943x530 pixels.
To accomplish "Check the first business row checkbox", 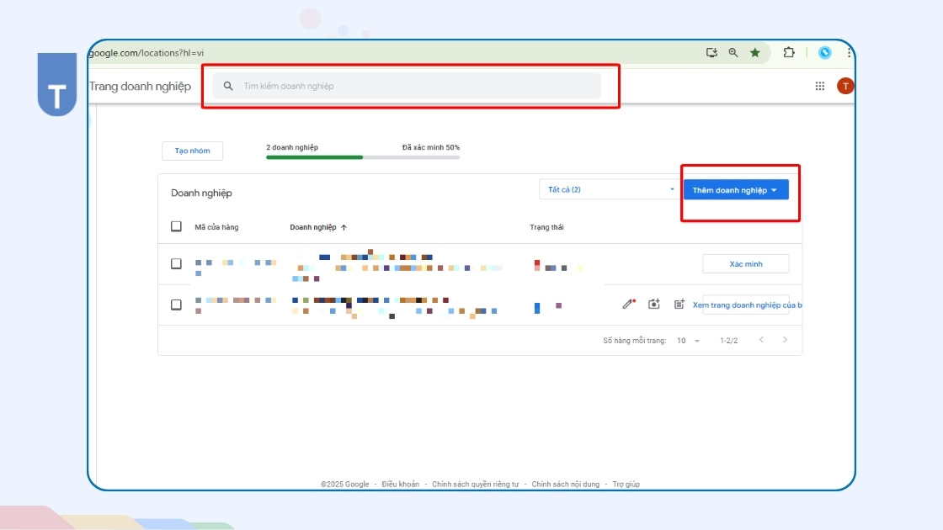I will tap(177, 263).
